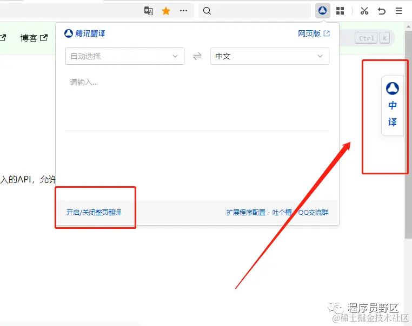Click the undo arrow toolbar icon
Image resolution: width=412 pixels, height=326 pixels.
(382, 11)
